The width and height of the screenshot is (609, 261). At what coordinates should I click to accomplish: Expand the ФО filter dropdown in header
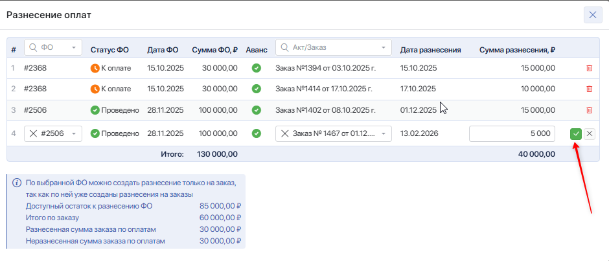click(74, 47)
